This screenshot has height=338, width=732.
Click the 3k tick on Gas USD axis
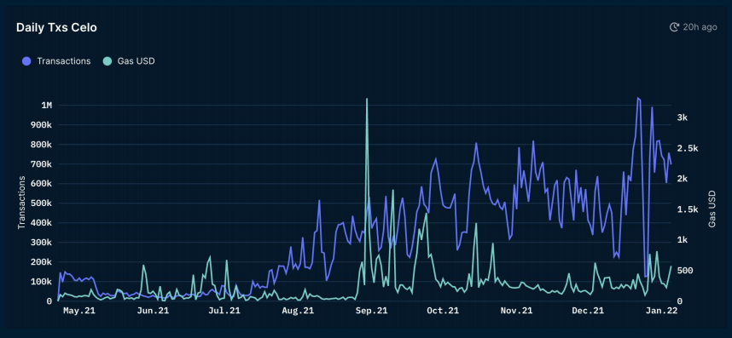tap(682, 117)
